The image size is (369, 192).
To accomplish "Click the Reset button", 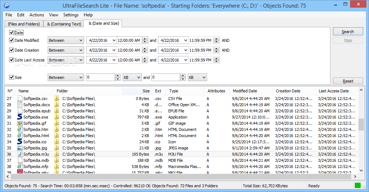I will tap(348, 81).
